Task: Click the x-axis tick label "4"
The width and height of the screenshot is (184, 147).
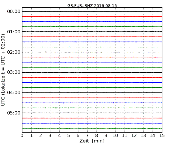Action: (x=59, y=136)
